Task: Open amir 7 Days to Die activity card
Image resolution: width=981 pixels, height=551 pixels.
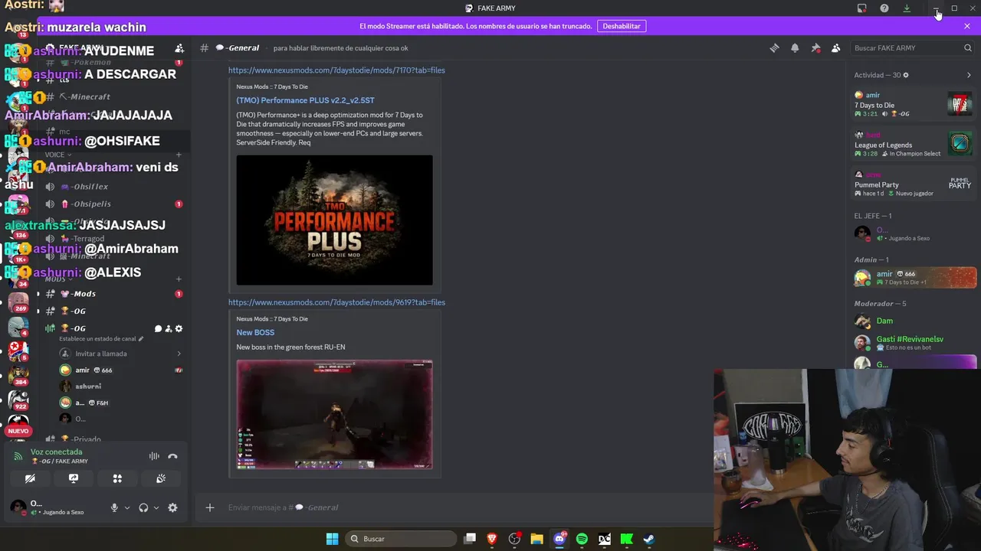Action: (912, 104)
